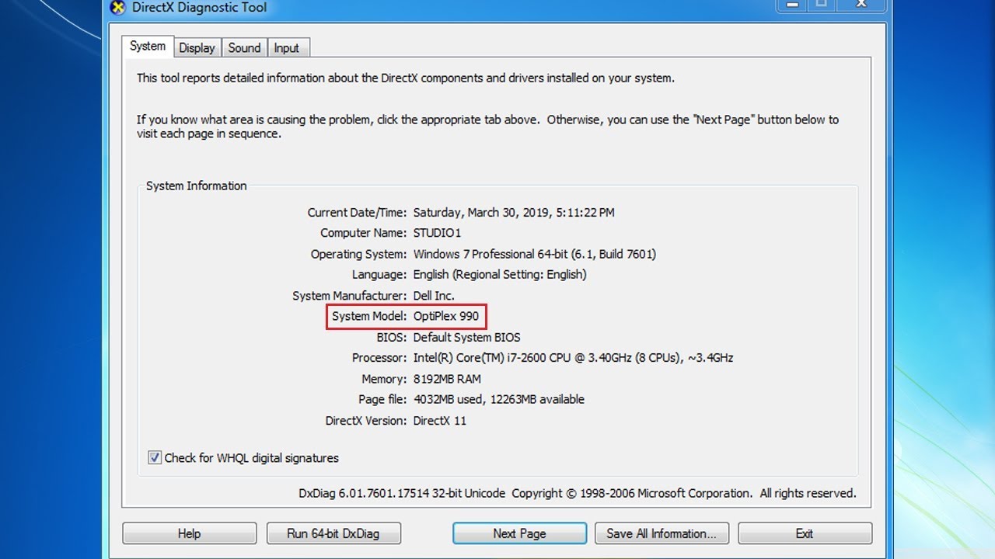The image size is (995, 559).
Task: Click Save All Information... button
Action: 662,533
